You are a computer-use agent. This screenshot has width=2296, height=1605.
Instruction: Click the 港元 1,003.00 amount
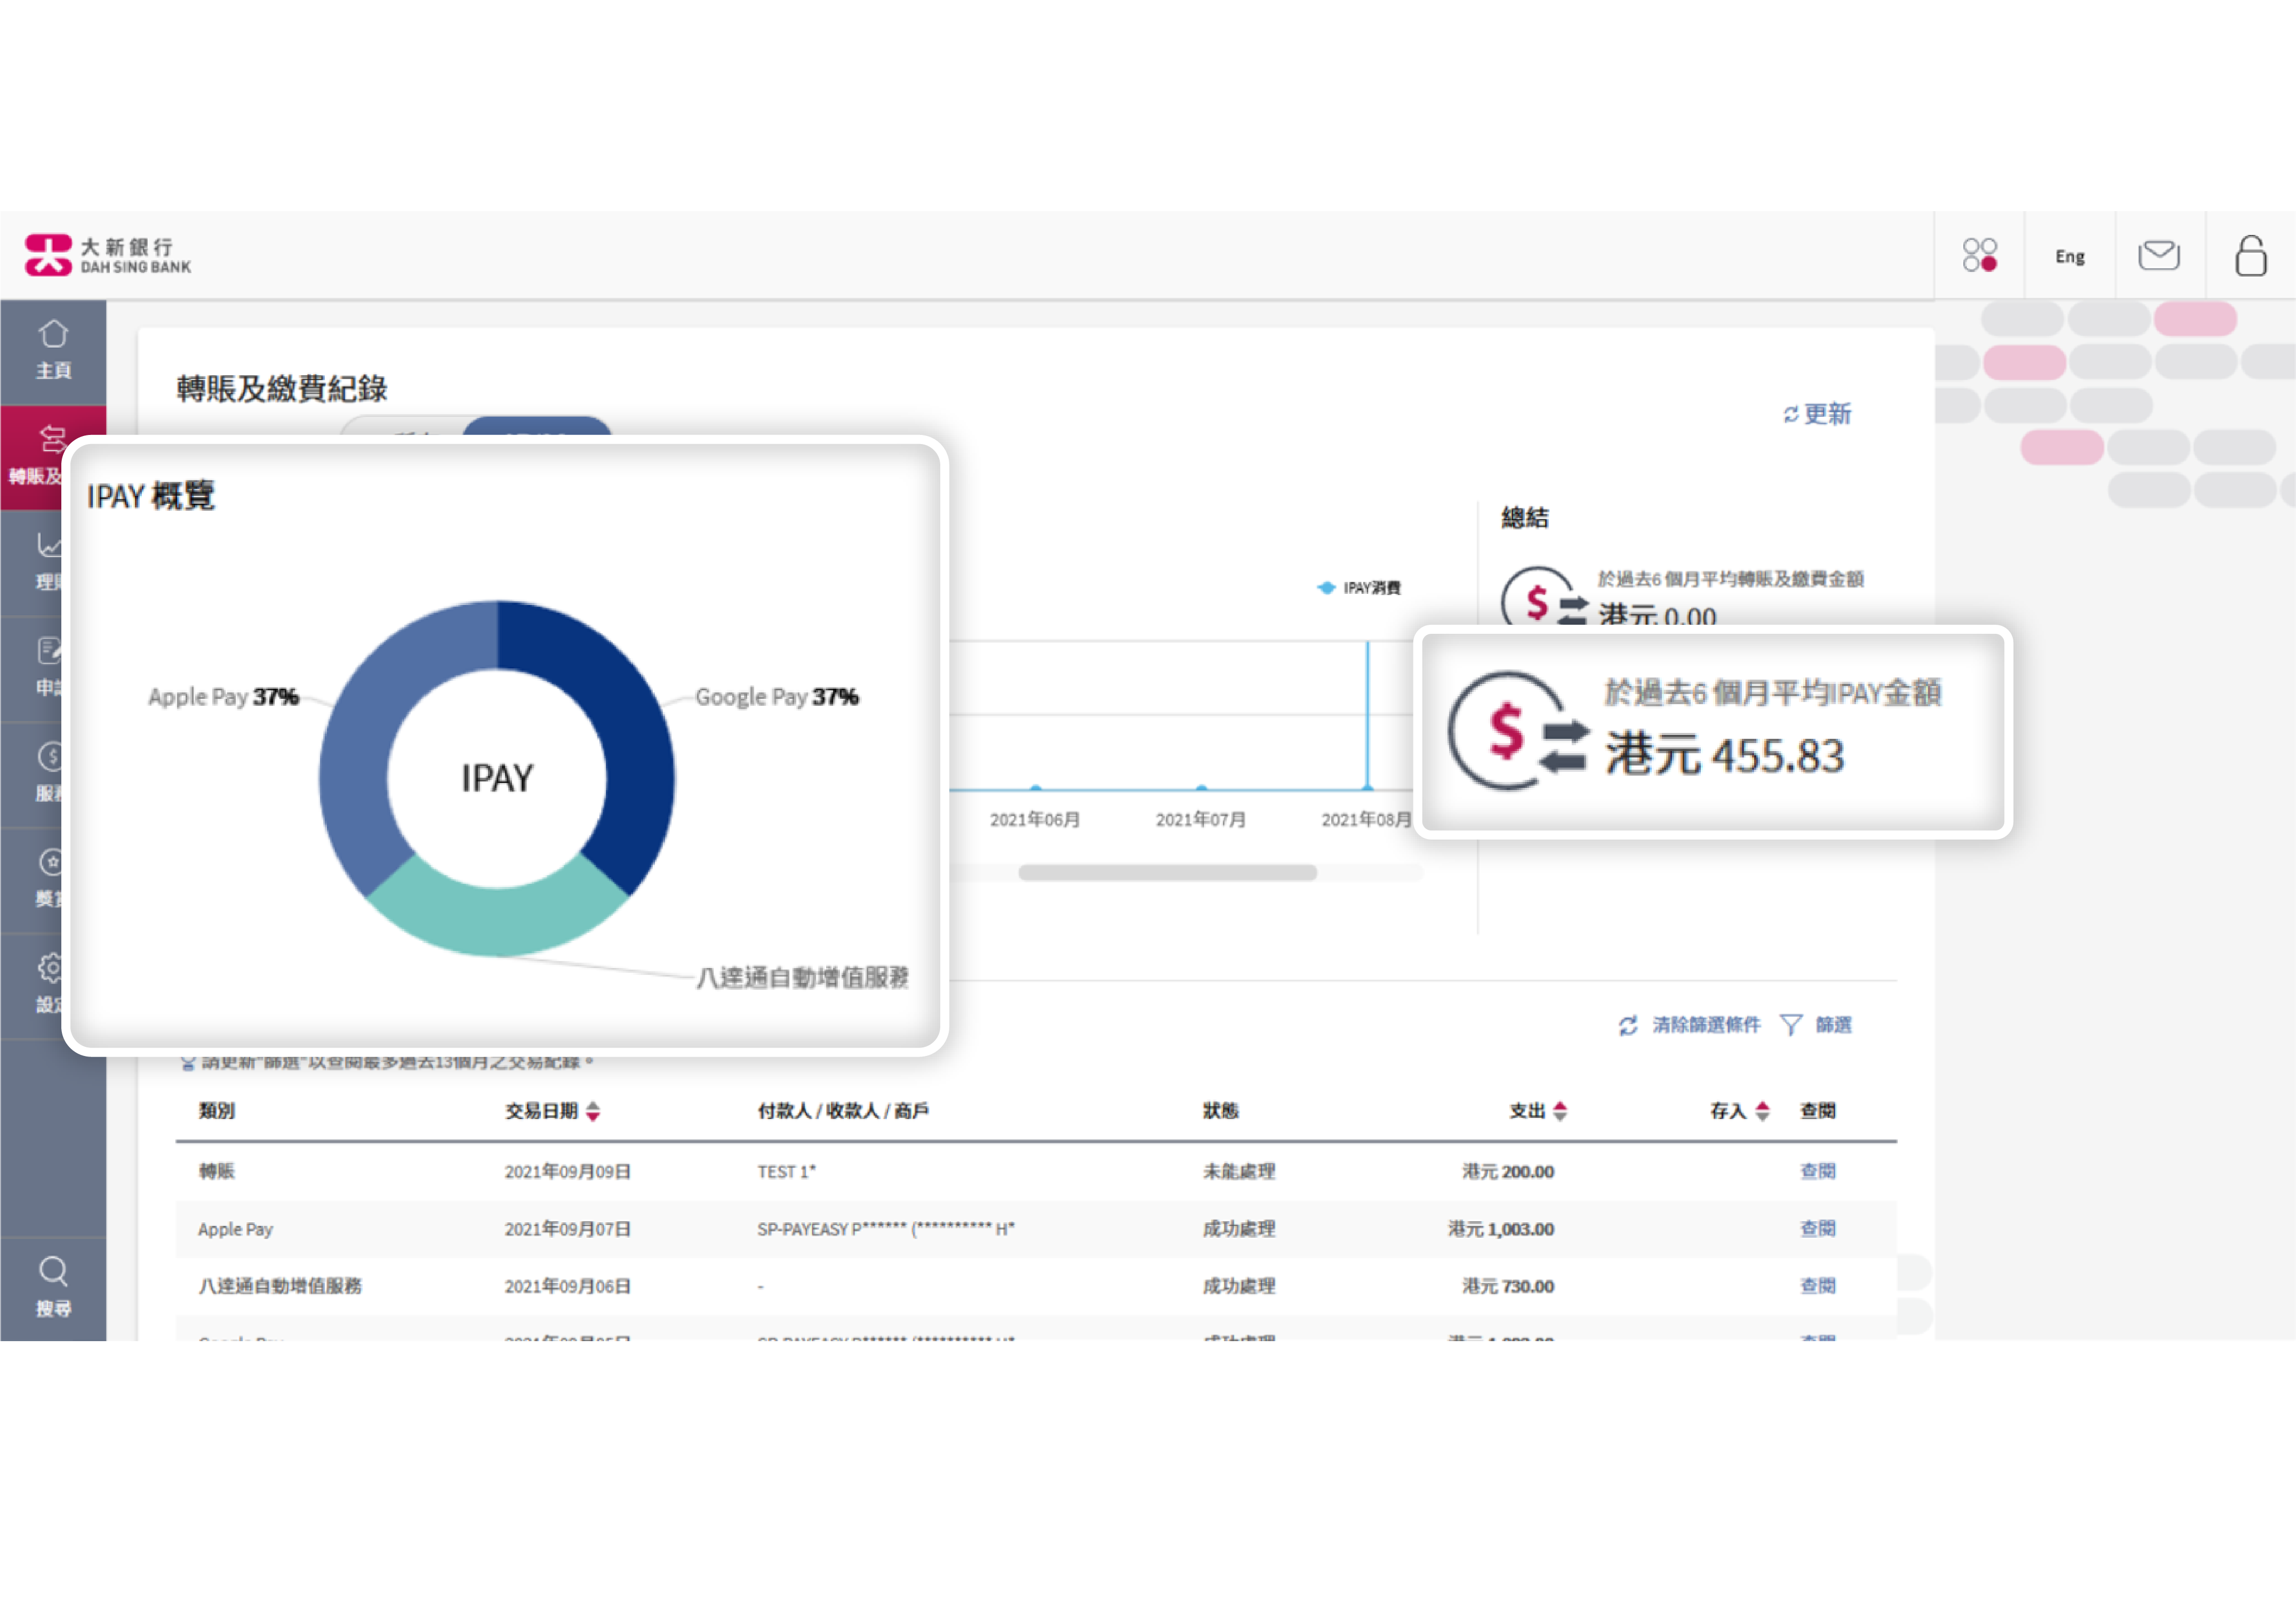(1500, 1229)
